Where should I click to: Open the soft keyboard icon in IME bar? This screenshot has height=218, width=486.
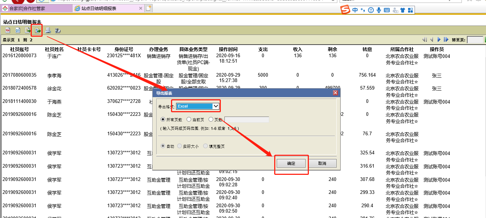(387, 10)
